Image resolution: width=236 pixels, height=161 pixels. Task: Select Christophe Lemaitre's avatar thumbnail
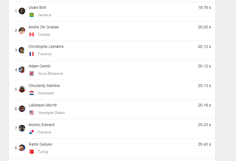click(x=22, y=50)
